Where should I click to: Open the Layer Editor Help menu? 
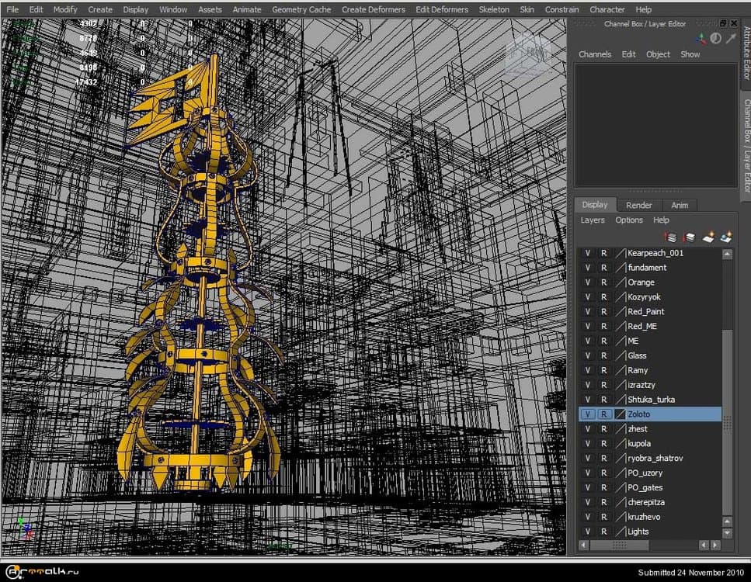(661, 220)
